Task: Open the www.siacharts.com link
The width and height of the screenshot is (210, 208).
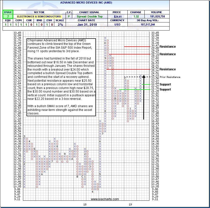Action: coord(105,199)
